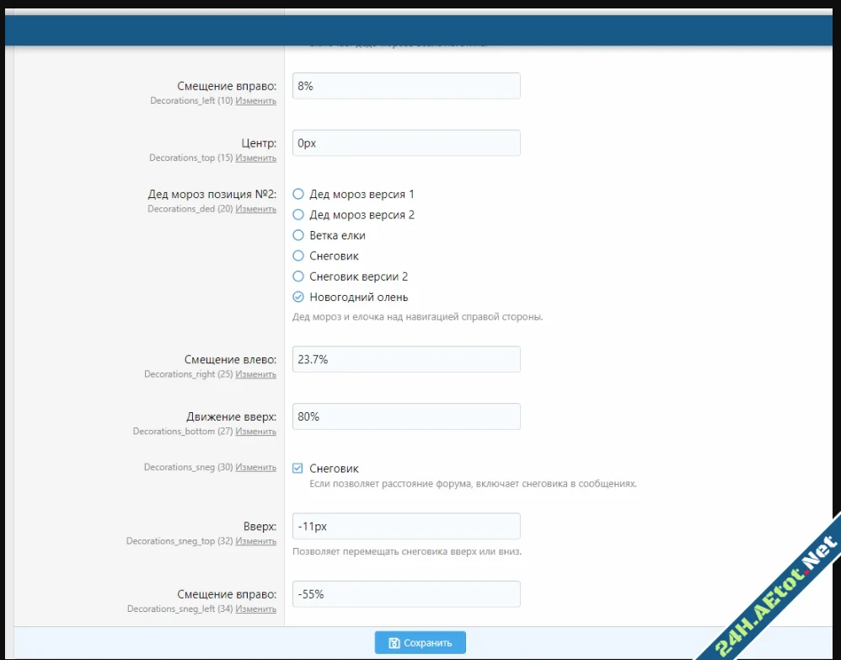Viewport: 841px width, 660px height.
Task: Pick the Снеговик radio option
Action: click(298, 255)
